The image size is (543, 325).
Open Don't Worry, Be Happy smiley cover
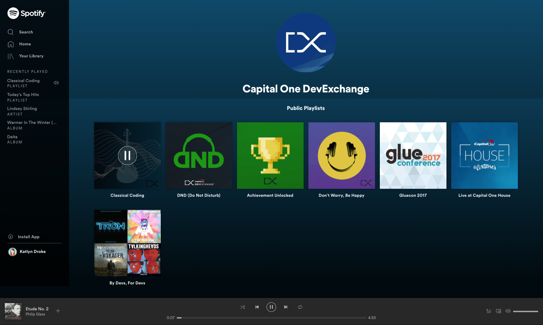[342, 155]
